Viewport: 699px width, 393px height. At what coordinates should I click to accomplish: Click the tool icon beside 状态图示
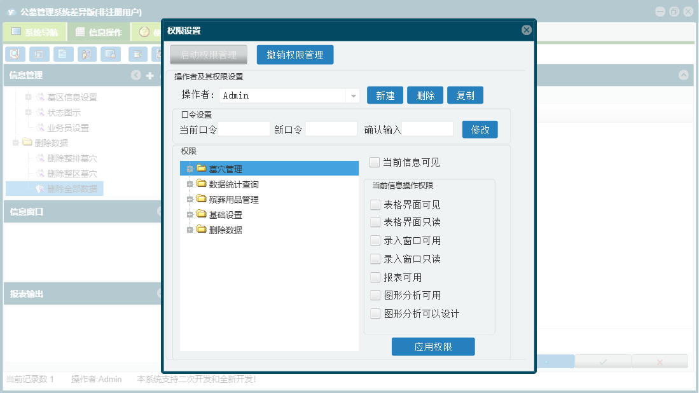coord(41,112)
